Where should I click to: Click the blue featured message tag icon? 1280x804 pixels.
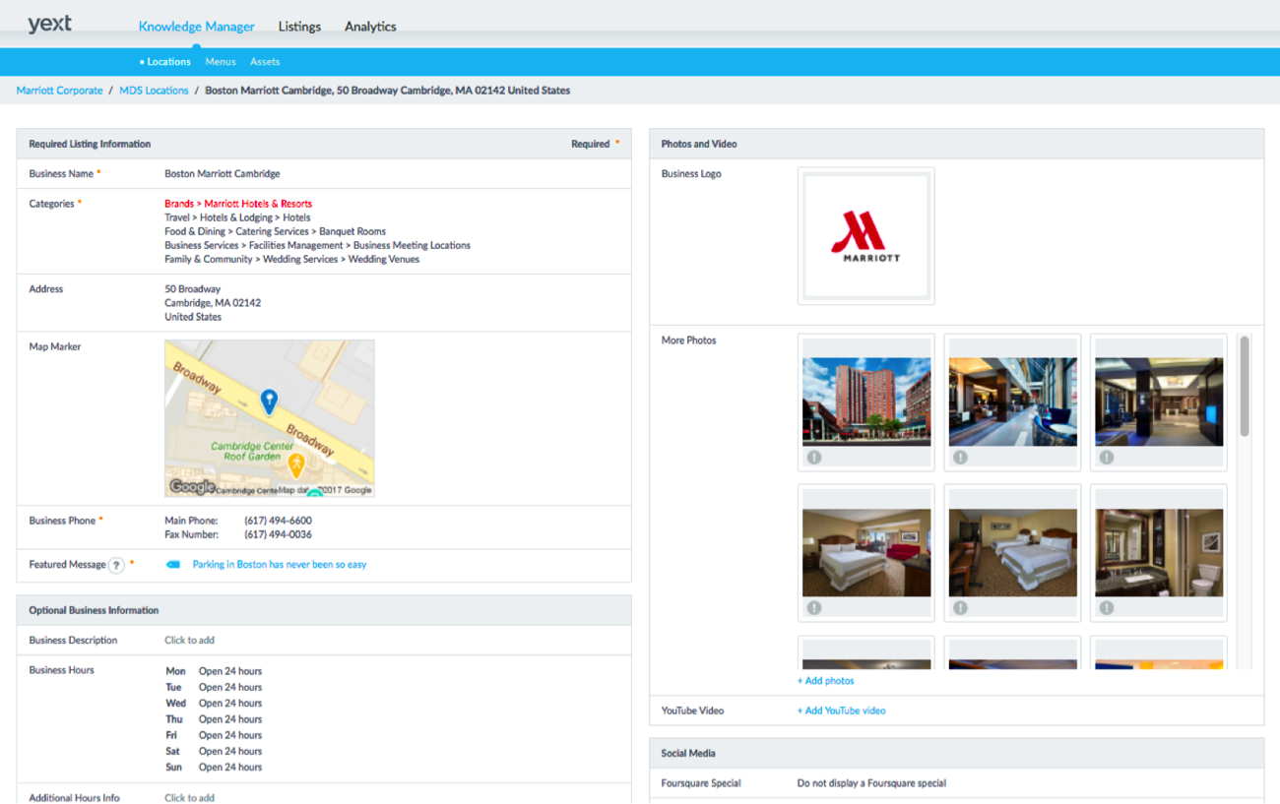[x=173, y=565]
